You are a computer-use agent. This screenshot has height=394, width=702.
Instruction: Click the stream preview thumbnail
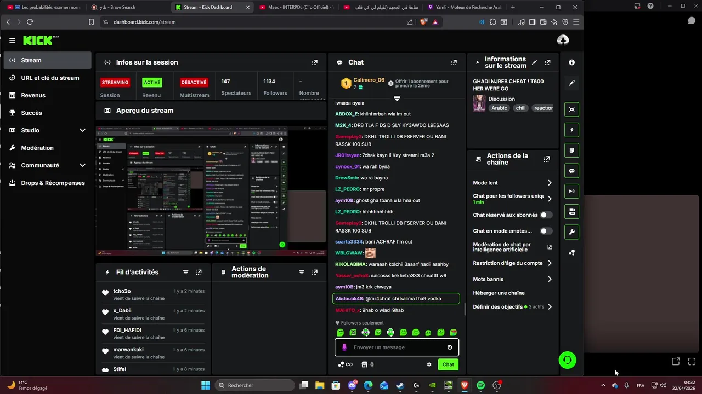pos(211,191)
